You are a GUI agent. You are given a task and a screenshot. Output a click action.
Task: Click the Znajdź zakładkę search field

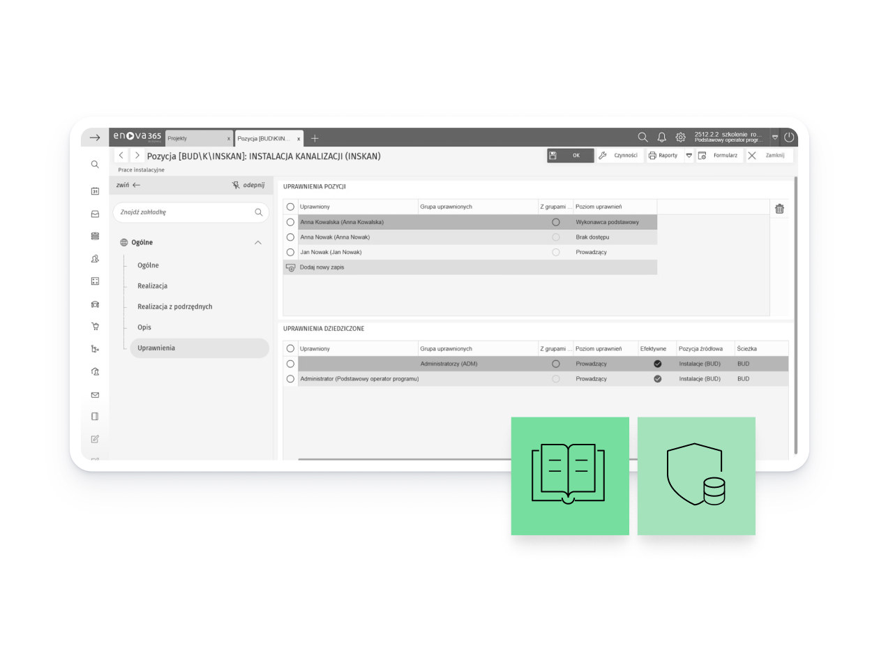point(190,212)
